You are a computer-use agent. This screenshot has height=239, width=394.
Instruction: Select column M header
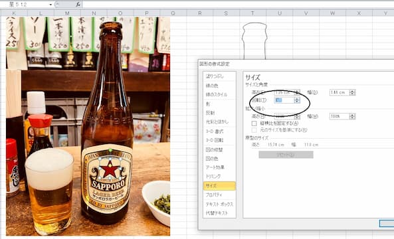[67, 13]
